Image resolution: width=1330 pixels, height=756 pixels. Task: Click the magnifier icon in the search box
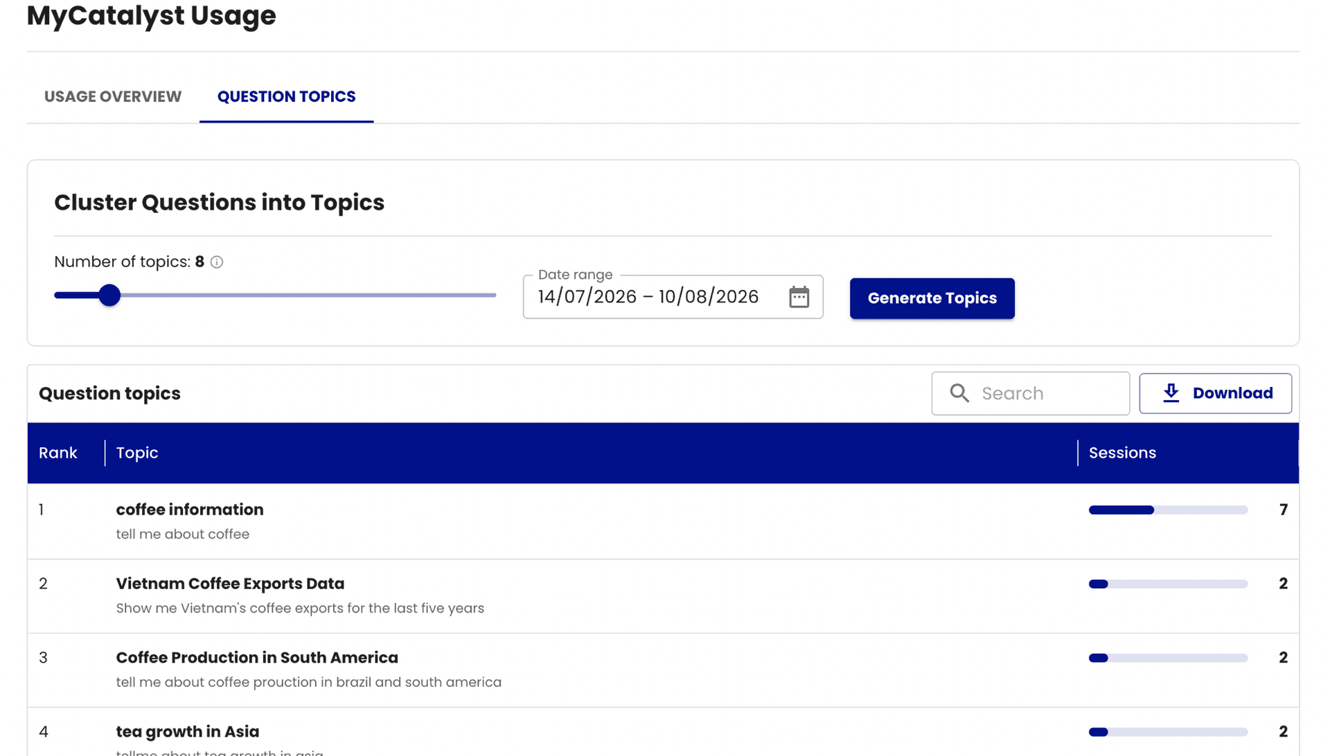(959, 393)
